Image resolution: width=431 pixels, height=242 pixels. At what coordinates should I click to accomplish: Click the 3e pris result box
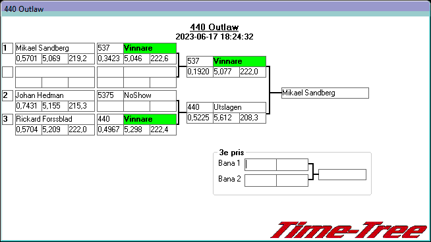click(342, 174)
